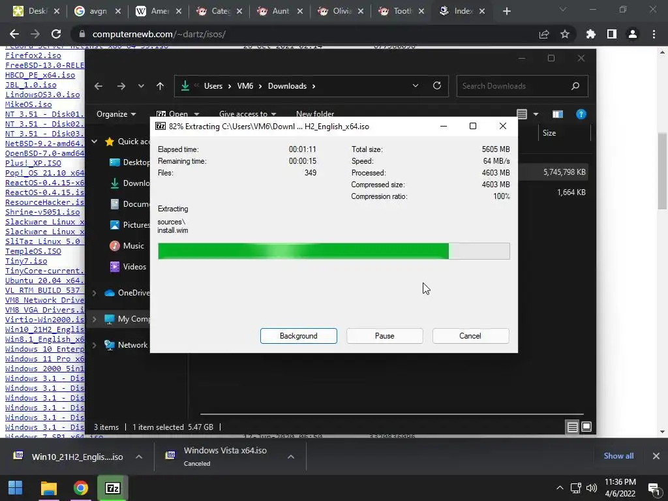Click the 7z icon in dialog title
This screenshot has width=668, height=501.
160,126
